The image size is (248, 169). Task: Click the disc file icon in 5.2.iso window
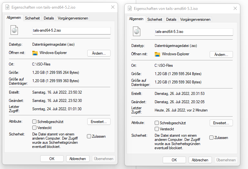[14, 30]
